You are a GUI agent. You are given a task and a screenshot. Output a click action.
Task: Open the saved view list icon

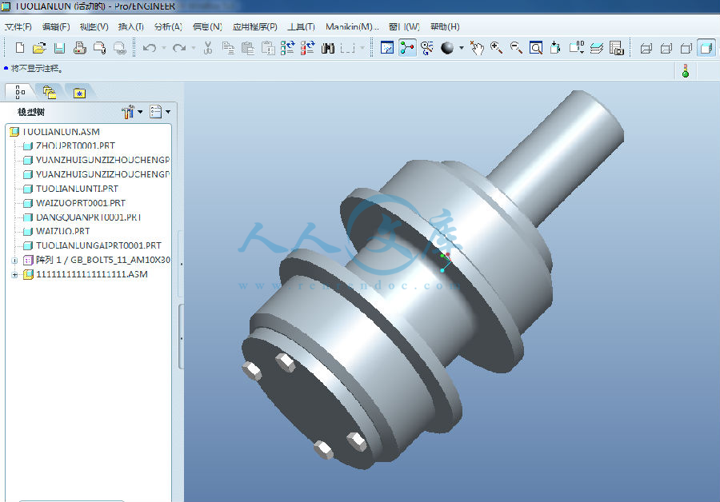(x=577, y=48)
